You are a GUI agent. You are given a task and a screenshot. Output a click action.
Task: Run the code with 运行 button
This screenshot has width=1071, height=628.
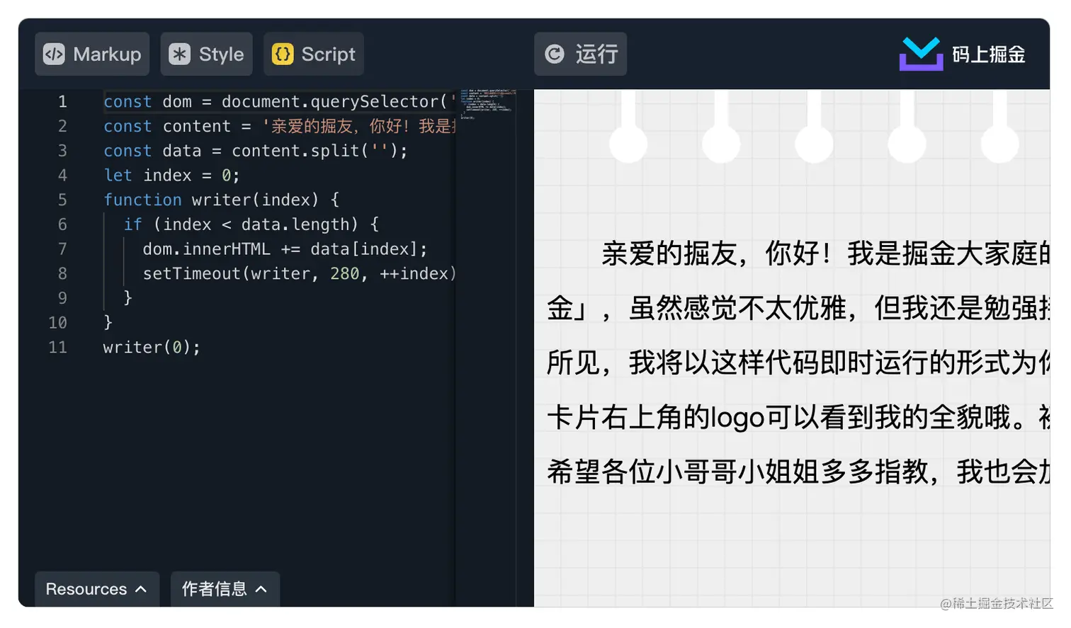click(x=581, y=55)
